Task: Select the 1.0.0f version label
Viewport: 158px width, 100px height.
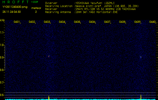Action: [35, 2]
